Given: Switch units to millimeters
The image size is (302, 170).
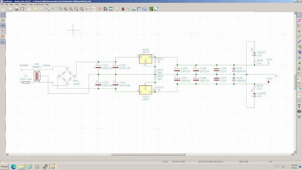Looking at the screenshot, I should pos(3,26).
